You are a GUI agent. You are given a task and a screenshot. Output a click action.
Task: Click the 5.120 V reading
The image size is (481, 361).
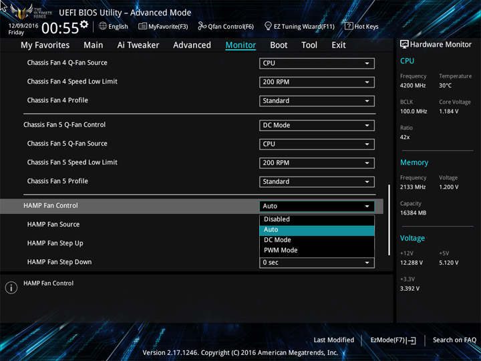click(x=448, y=263)
